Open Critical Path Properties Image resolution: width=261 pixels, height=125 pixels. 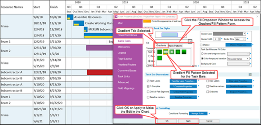coord(183,91)
